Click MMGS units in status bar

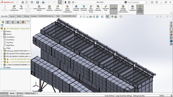coord(162,96)
